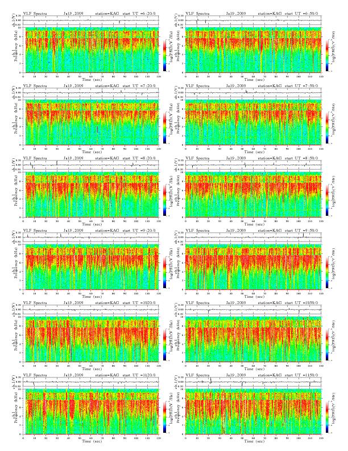348x451 pixels.
Task: Click the ch.1 waveform strip above the 6:20:0 spectrogram
Action: pyautogui.click(x=91, y=20)
